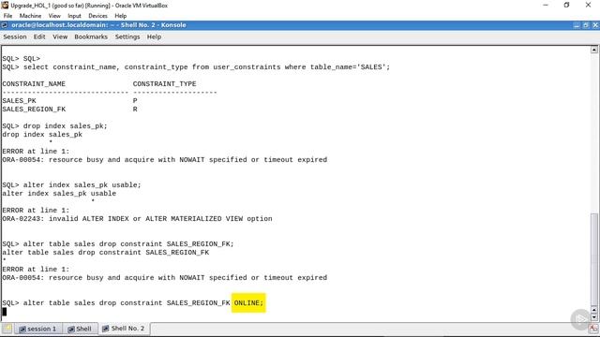The width and height of the screenshot is (600, 337).
Task: Open the VirtualBox Machine menu
Action: (30, 16)
